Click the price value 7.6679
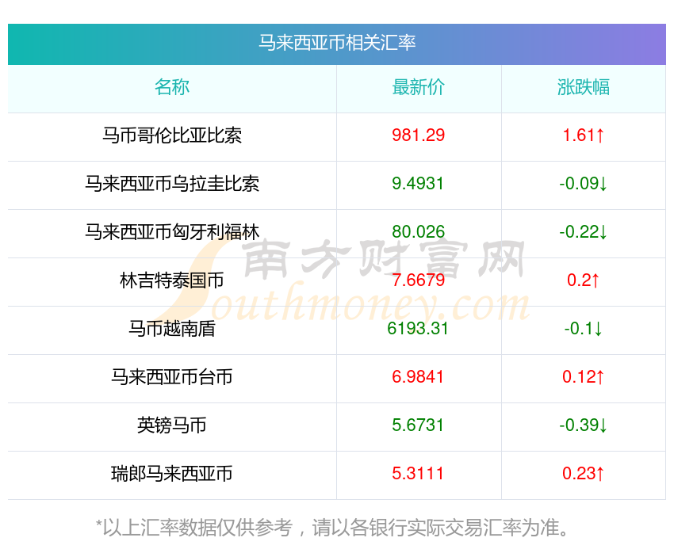This screenshot has width=674, height=553. (x=418, y=280)
